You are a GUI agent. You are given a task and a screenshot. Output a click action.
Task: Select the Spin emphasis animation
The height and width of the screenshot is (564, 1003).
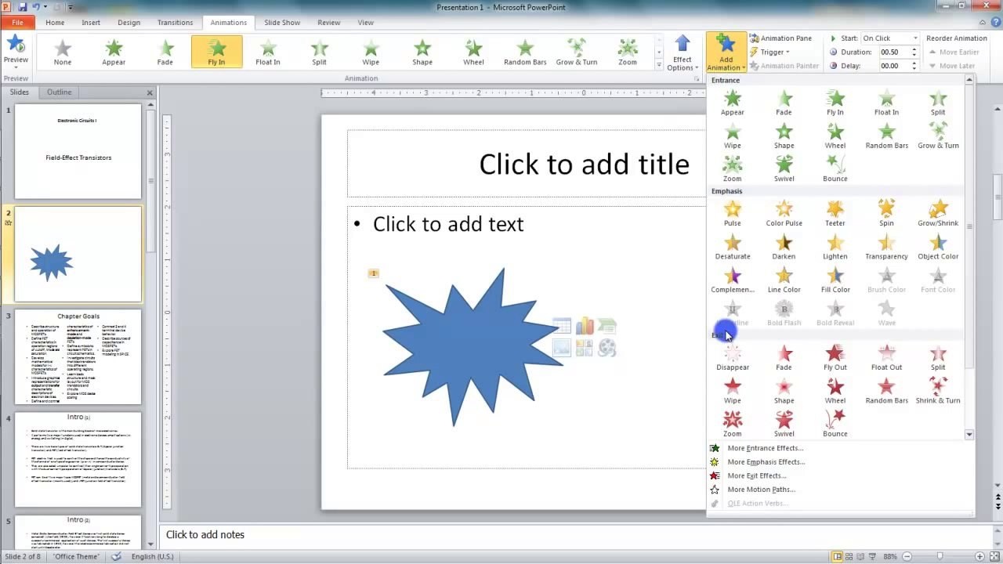[886, 213]
